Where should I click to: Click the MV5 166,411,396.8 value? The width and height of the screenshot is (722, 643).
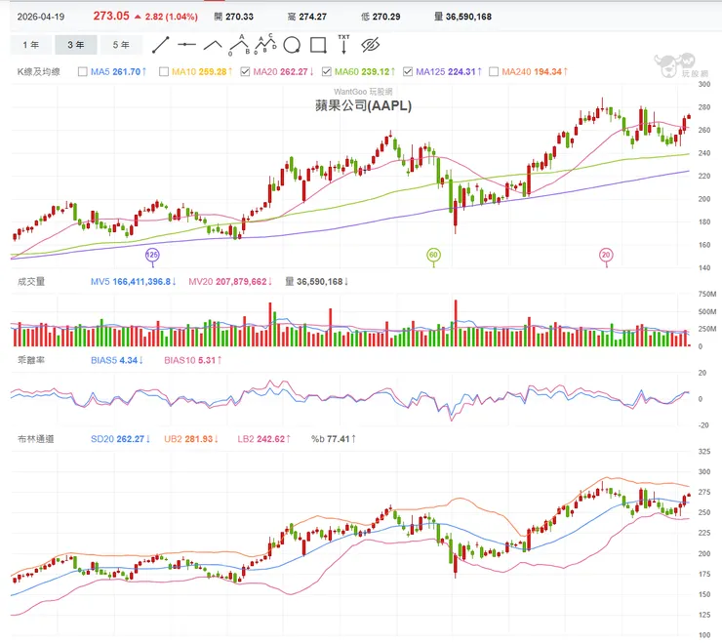[133, 281]
